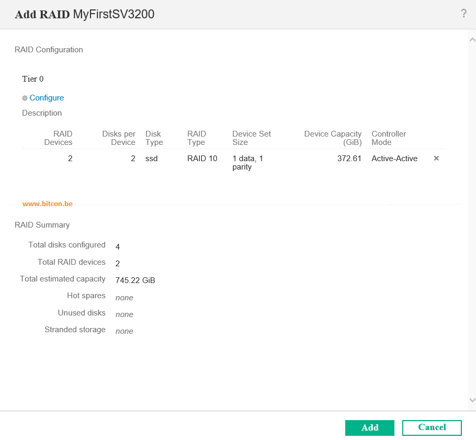This screenshot has height=440, width=476.
Task: Click the scroll up arrow
Action: [472, 40]
